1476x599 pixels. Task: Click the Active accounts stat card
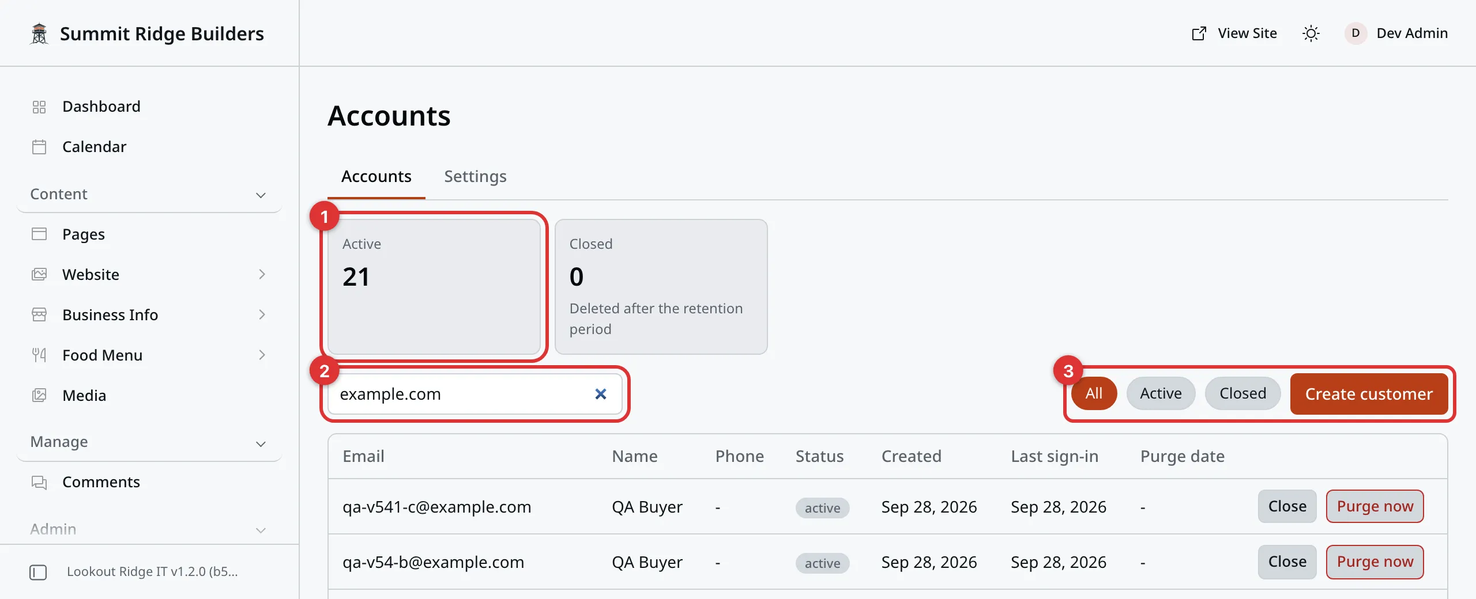pos(434,287)
